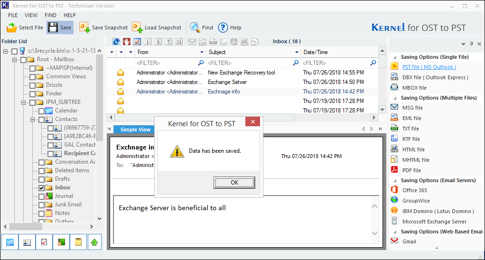Select the Simple View tab

click(135, 130)
